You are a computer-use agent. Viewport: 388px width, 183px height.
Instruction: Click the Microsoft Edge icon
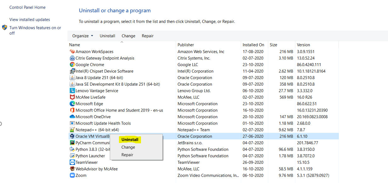[x=72, y=104]
